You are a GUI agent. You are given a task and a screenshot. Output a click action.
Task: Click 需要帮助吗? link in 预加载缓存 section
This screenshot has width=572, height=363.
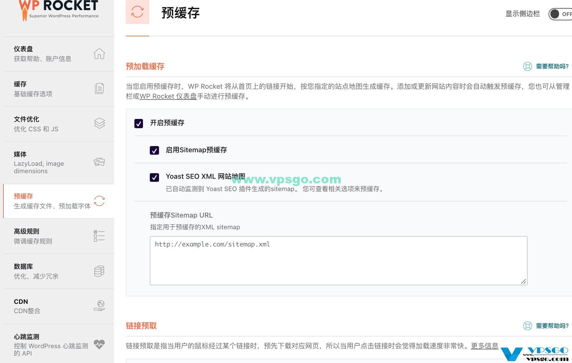[552, 67]
